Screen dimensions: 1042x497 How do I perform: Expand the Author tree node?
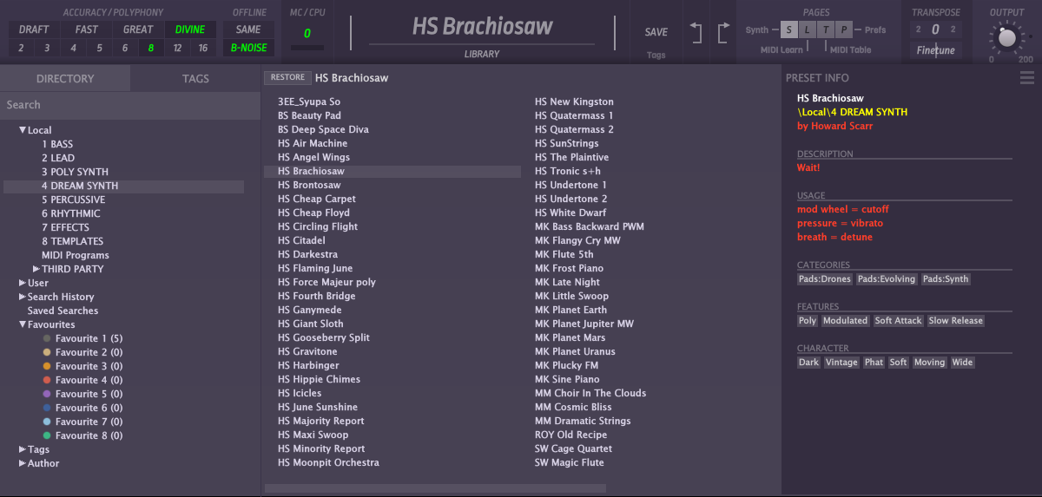(23, 463)
